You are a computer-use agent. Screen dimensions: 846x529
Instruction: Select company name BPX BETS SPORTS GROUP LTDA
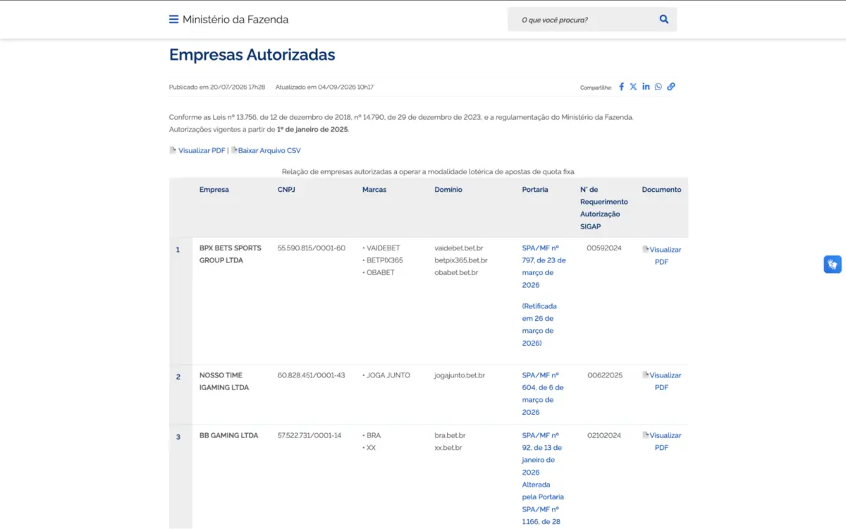pos(231,254)
